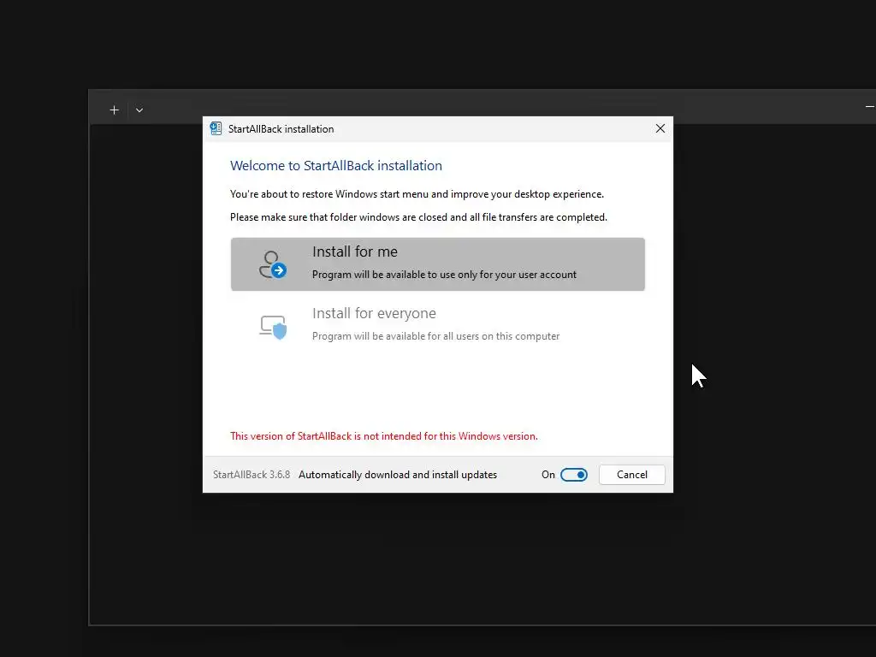Click the Welcome to StartAllBack installation heading

[335, 166]
